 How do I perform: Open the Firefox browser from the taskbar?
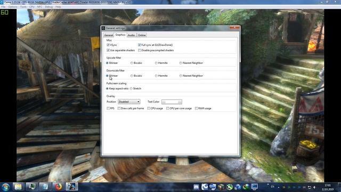[58, 187]
